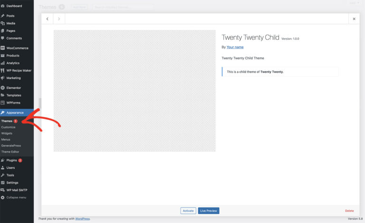Open the 'Your name' author link
Screen dimensions: 365x223
click(x=235, y=47)
